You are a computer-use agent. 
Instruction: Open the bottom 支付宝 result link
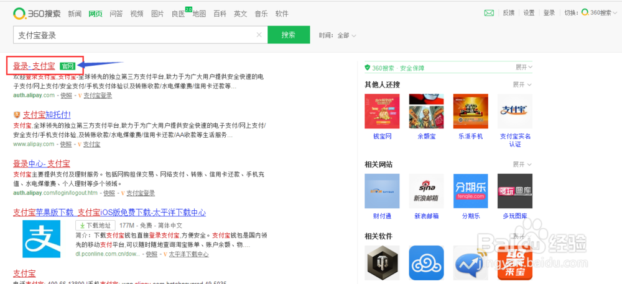(x=24, y=273)
